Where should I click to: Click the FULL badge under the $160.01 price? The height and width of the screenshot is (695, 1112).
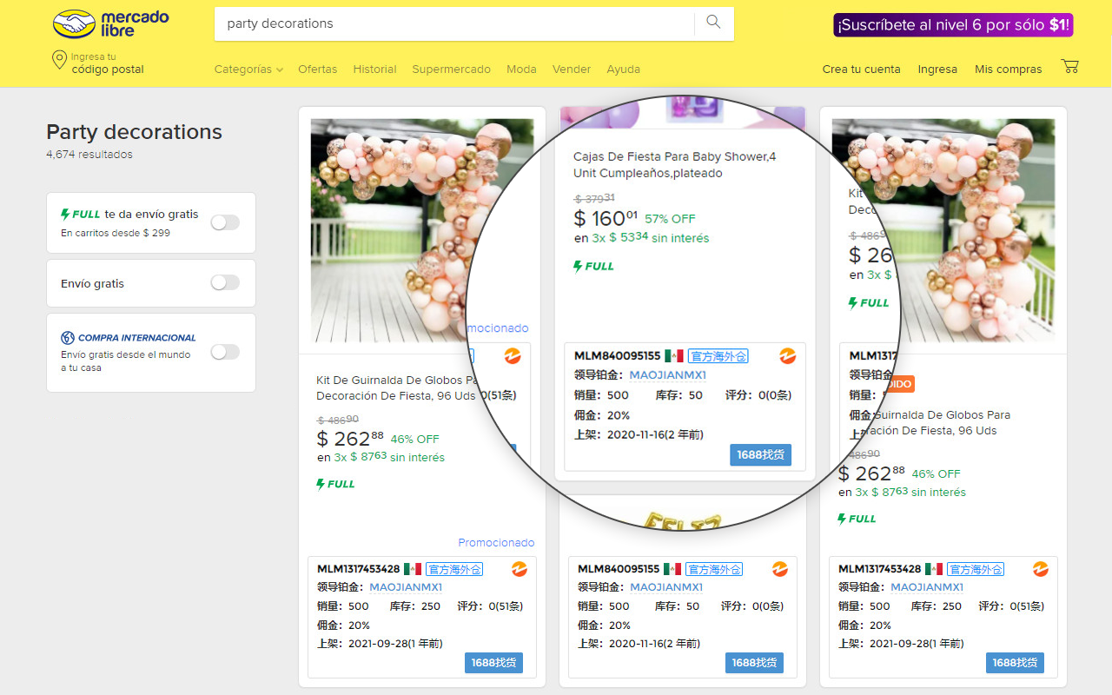594,267
